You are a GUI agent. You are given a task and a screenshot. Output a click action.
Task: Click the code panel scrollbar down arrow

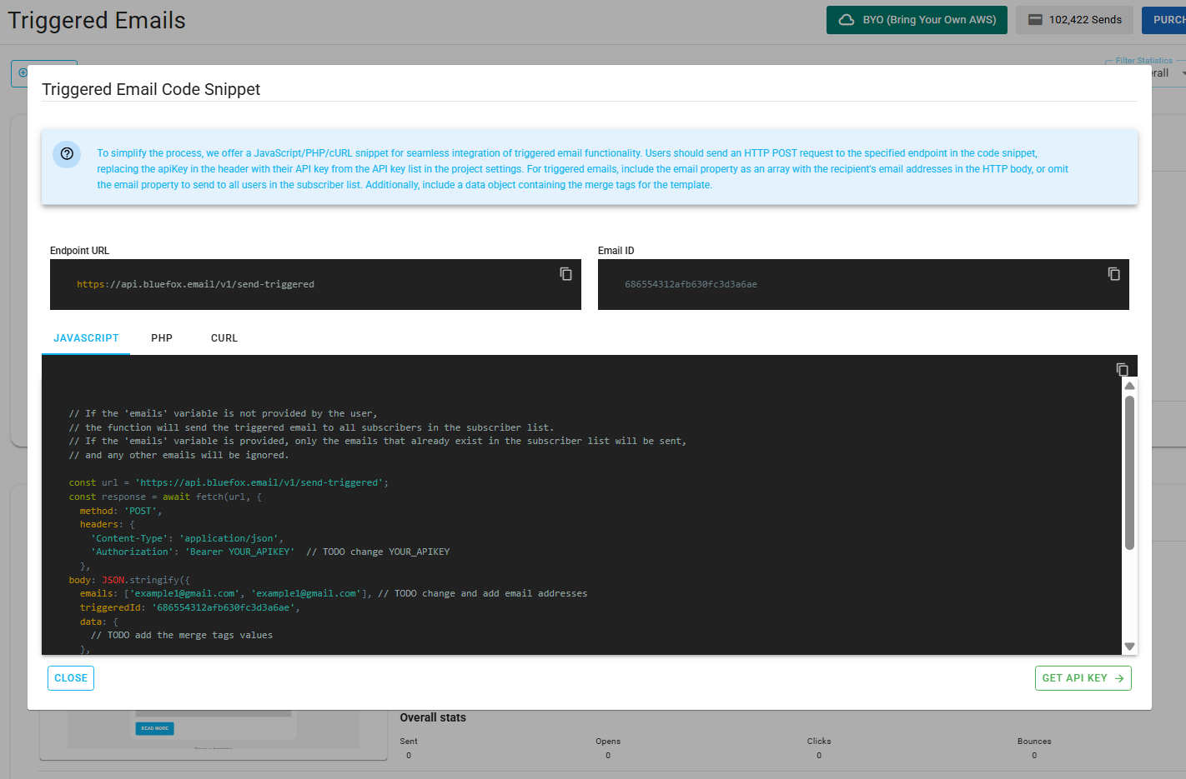click(1129, 646)
